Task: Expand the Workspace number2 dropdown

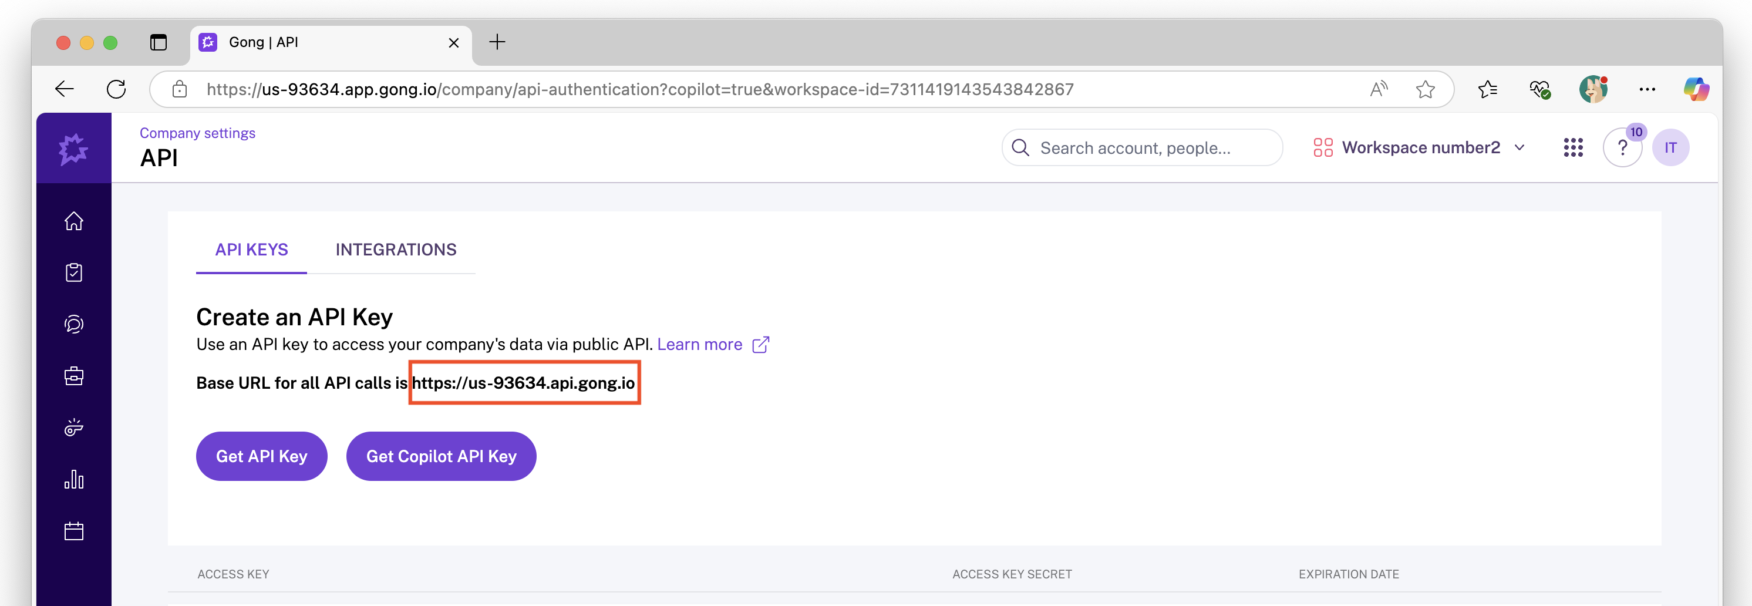Action: (1421, 147)
